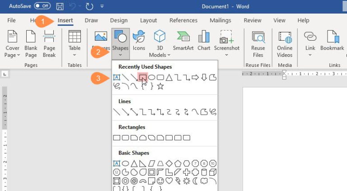Select highlighted Rectangle in Recently Used Shapes
Image resolution: width=347 pixels, height=191 pixels.
click(x=143, y=77)
